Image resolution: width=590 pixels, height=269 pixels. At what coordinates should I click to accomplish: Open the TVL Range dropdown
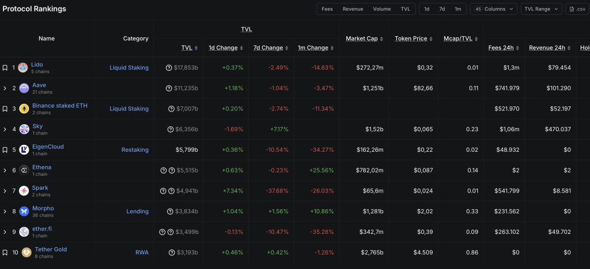click(x=542, y=9)
